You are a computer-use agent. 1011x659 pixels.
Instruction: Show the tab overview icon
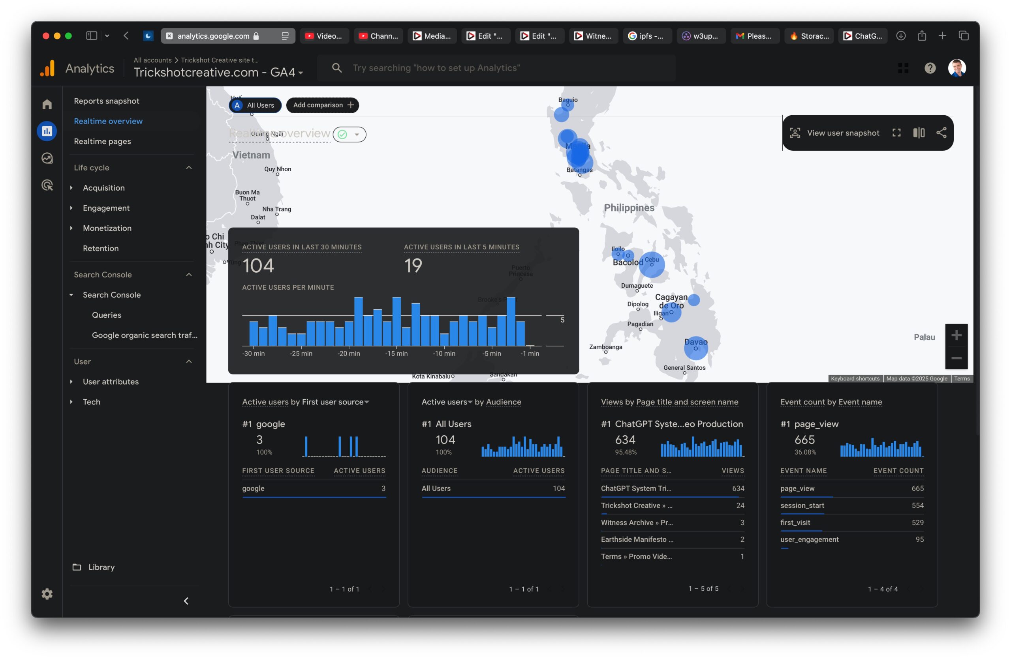pos(964,36)
